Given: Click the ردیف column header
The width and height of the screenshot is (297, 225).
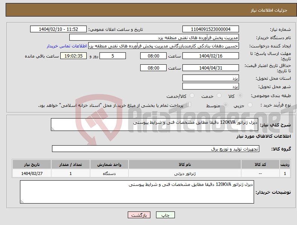Looking at the screenshot, I should [285, 164].
